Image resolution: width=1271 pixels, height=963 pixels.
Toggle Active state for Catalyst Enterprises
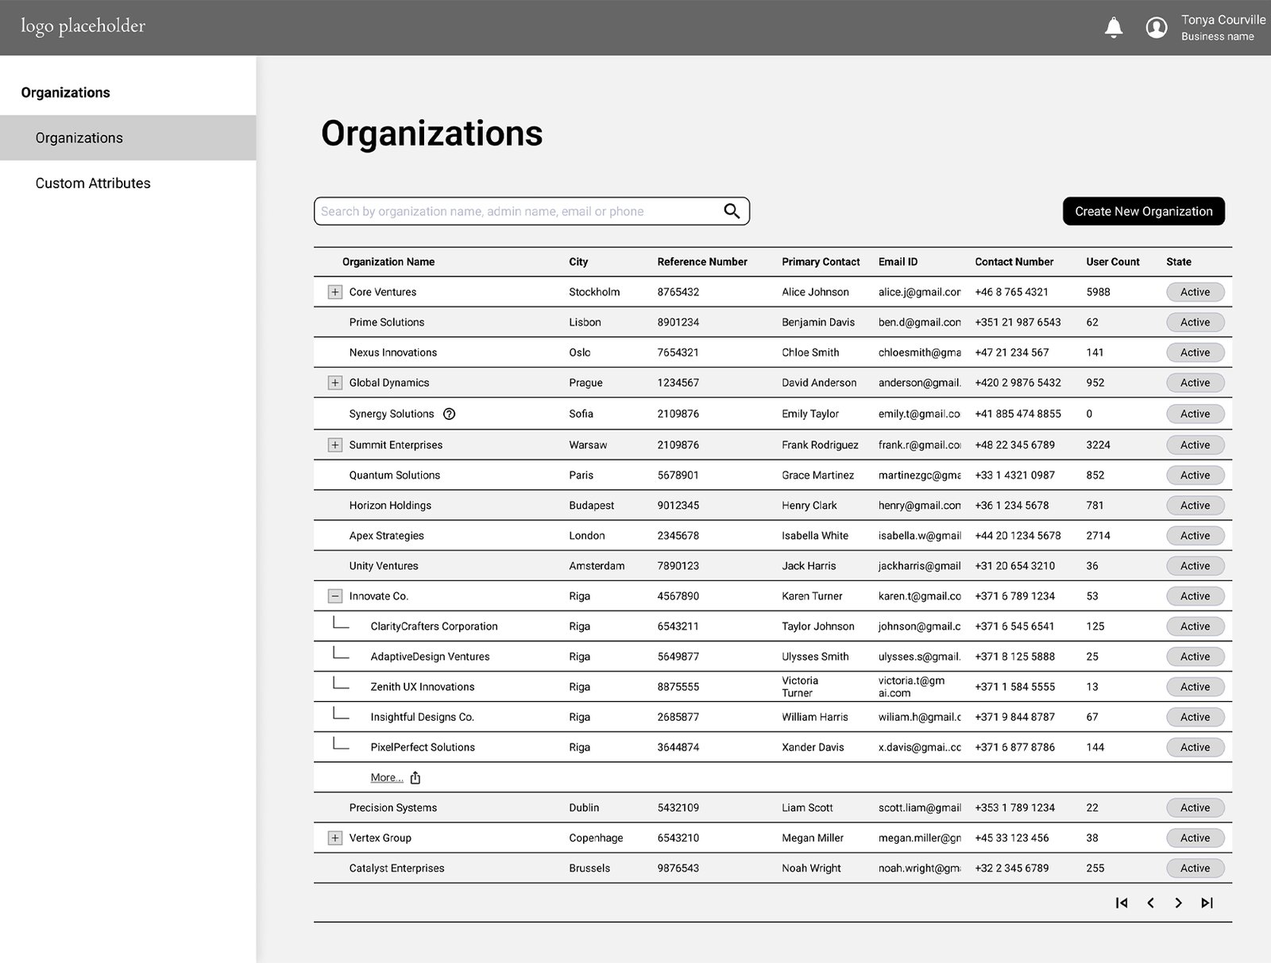(x=1195, y=868)
